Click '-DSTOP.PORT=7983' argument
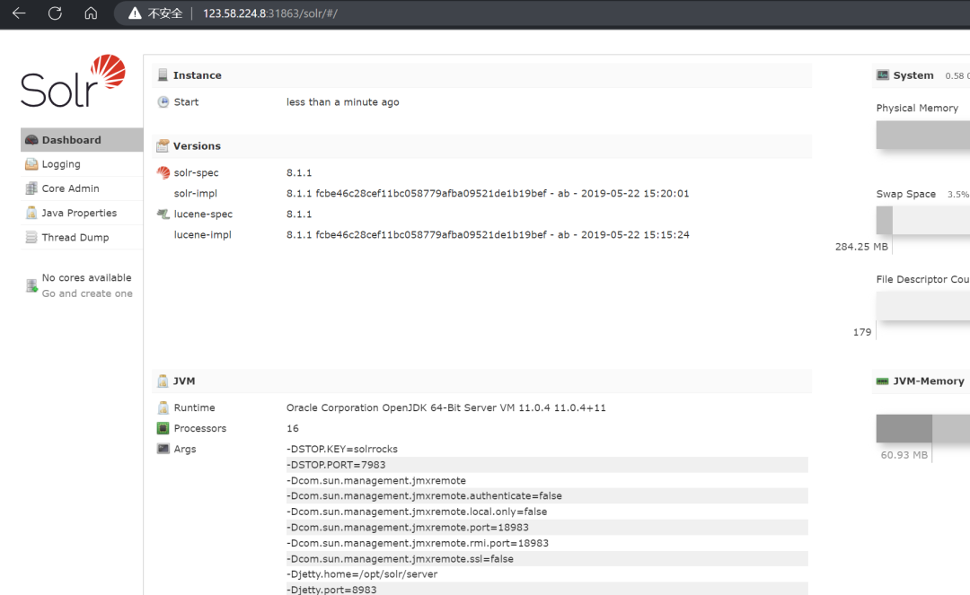970x595 pixels. pos(336,465)
